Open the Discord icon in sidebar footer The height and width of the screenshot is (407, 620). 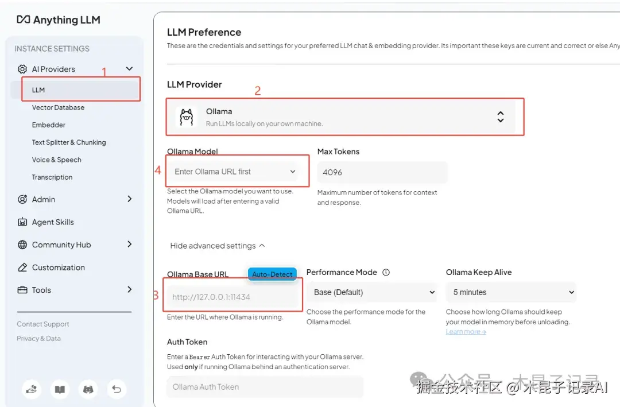coord(88,389)
